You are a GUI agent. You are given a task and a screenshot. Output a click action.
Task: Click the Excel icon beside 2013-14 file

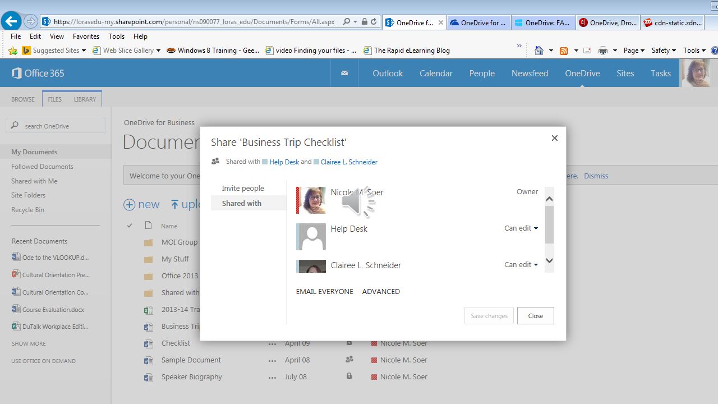tap(148, 310)
